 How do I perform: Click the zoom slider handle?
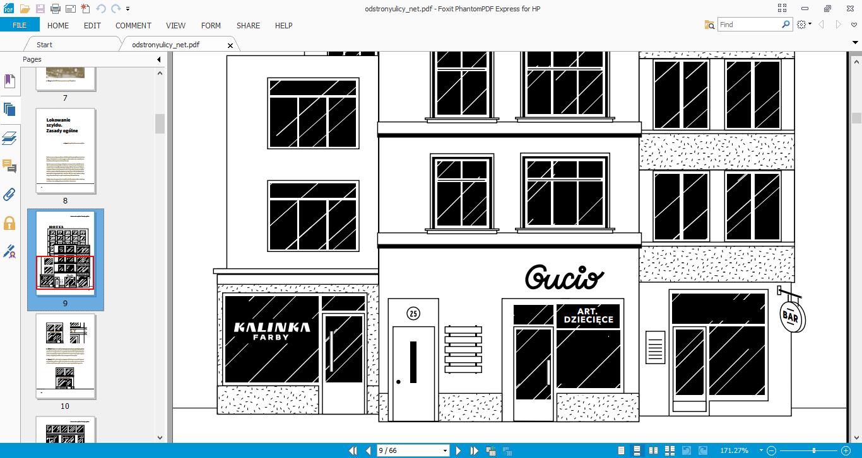point(814,450)
